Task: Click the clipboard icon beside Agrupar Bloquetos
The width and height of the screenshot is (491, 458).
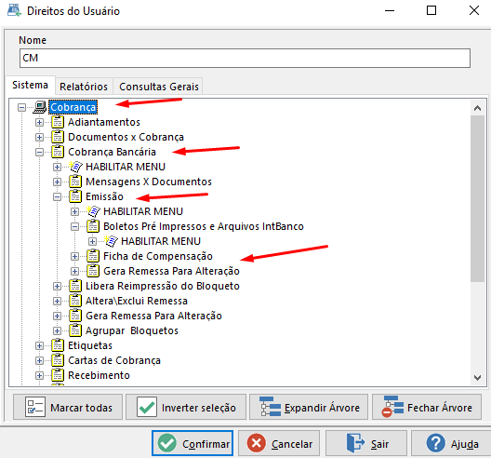Action: pos(75,330)
